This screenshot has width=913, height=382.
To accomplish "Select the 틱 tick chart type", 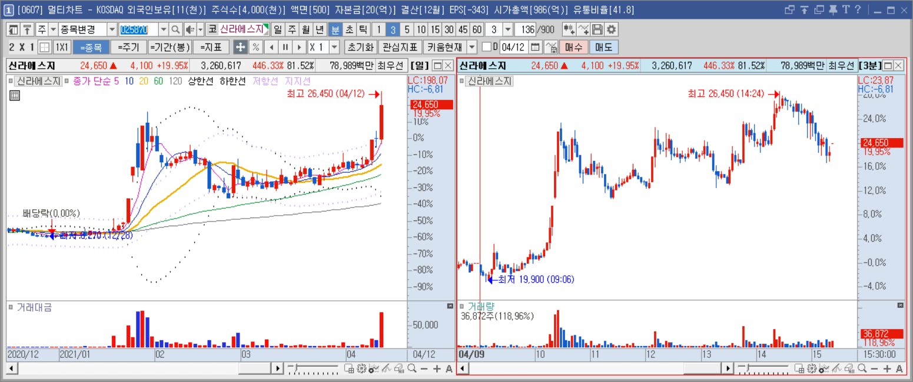I will point(363,29).
